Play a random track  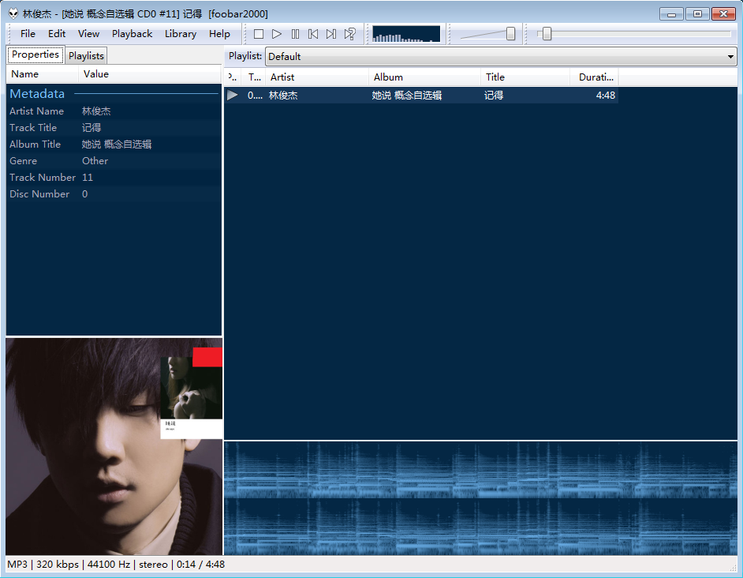coord(349,34)
